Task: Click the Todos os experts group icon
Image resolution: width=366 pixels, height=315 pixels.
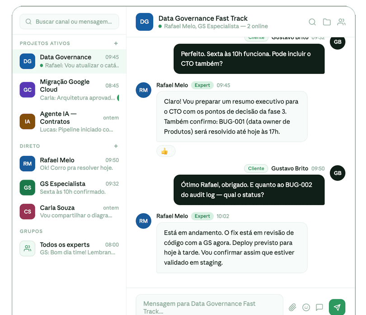Action: pos(27,248)
